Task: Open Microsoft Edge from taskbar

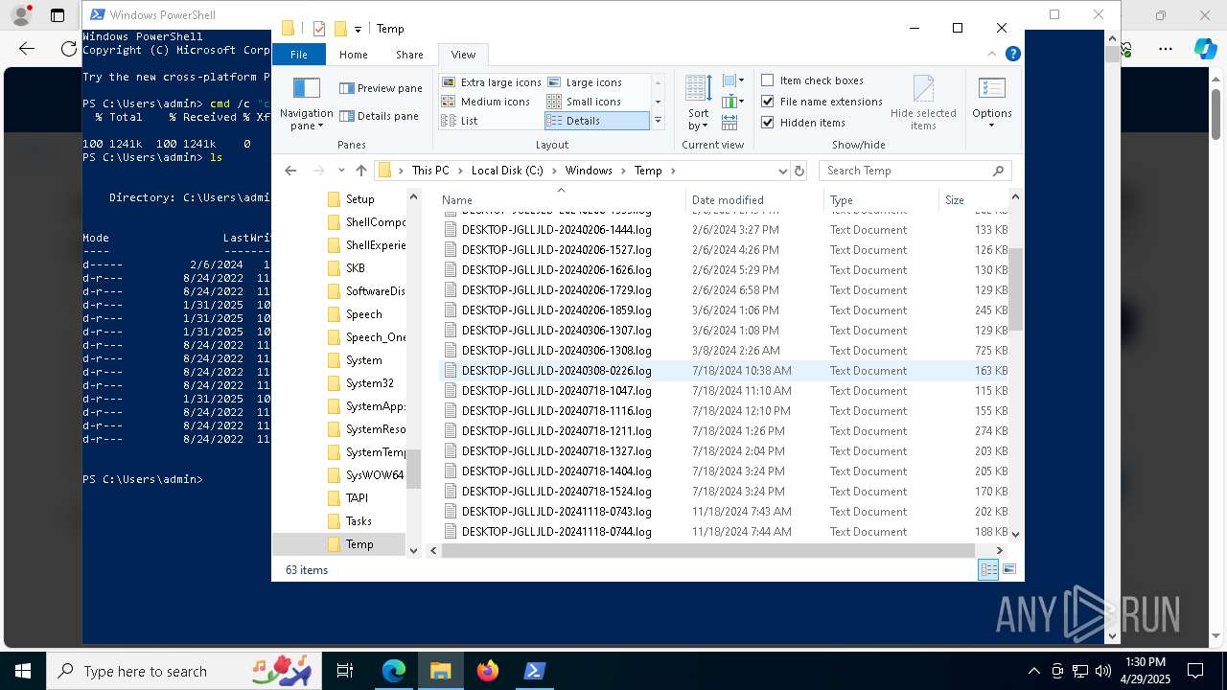Action: pos(394,671)
